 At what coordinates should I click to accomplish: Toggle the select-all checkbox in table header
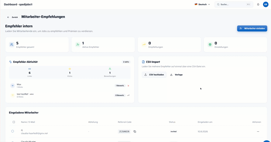click(x=14, y=122)
